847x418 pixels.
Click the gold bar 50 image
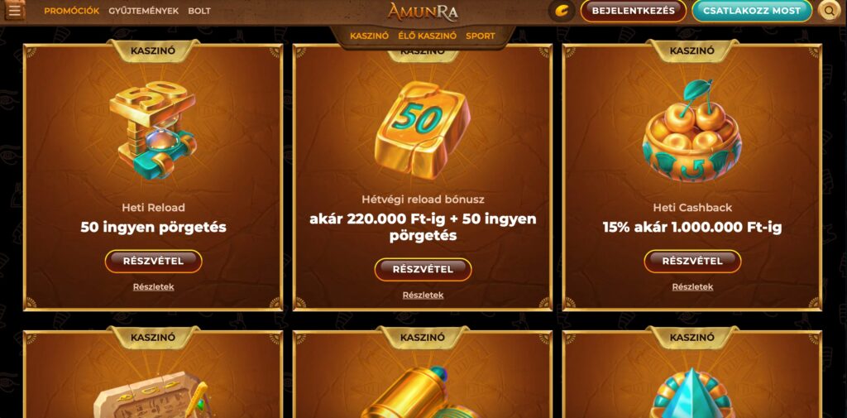(423, 130)
